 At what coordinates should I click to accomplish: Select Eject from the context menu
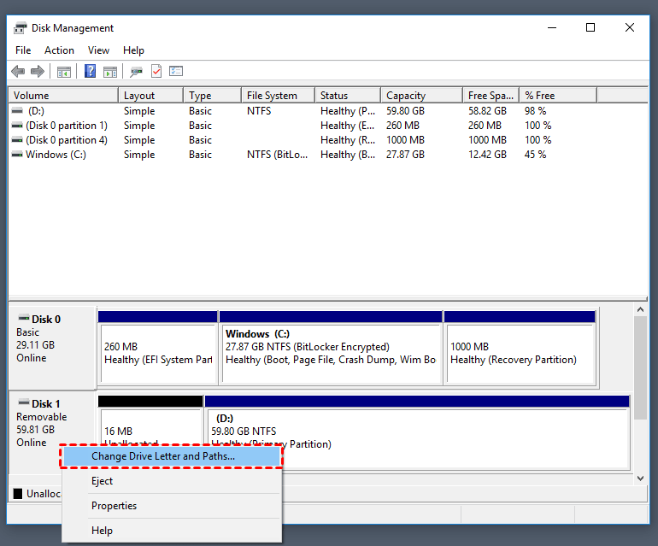pyautogui.click(x=103, y=481)
